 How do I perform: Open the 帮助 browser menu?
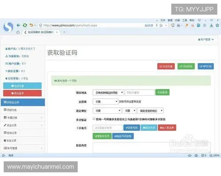tap(192, 21)
